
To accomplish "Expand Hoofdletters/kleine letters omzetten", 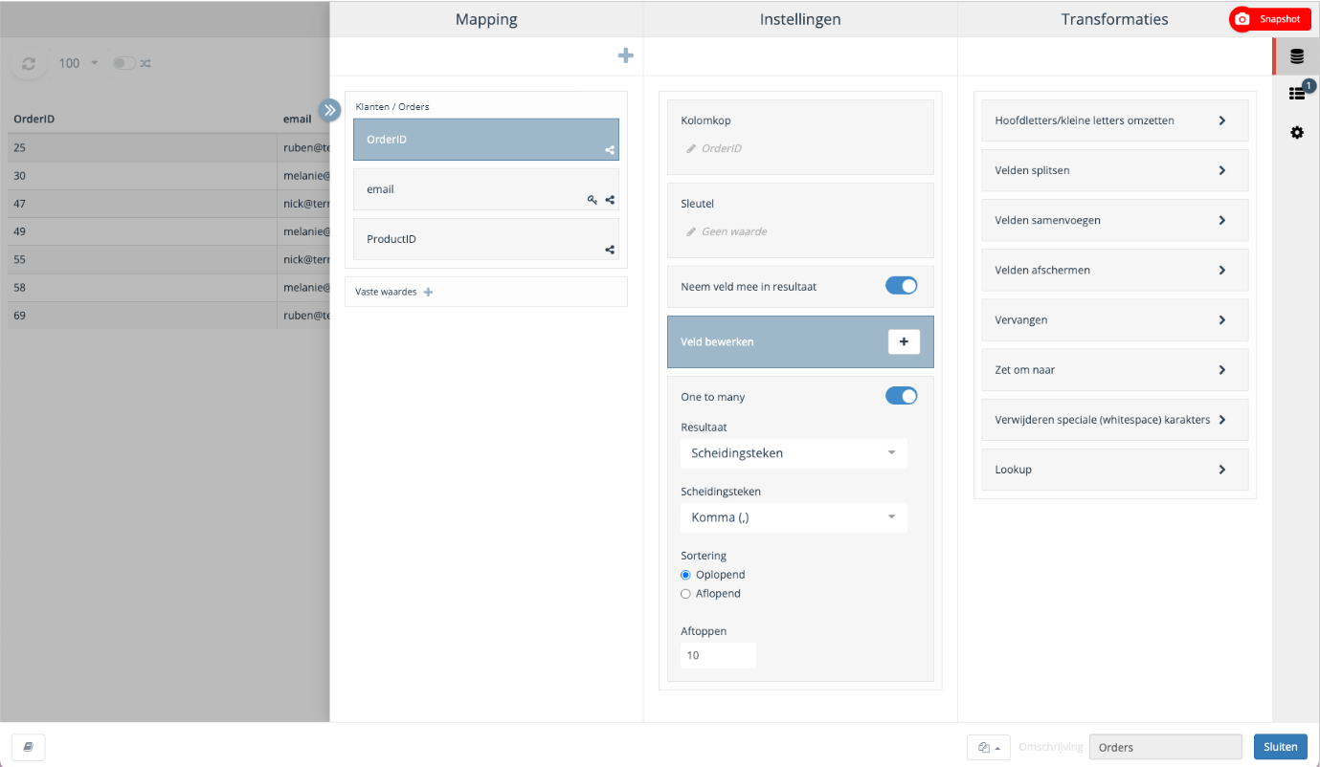I will click(1115, 121).
